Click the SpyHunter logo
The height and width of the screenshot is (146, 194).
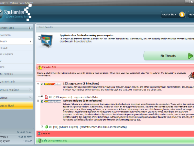(15, 13)
